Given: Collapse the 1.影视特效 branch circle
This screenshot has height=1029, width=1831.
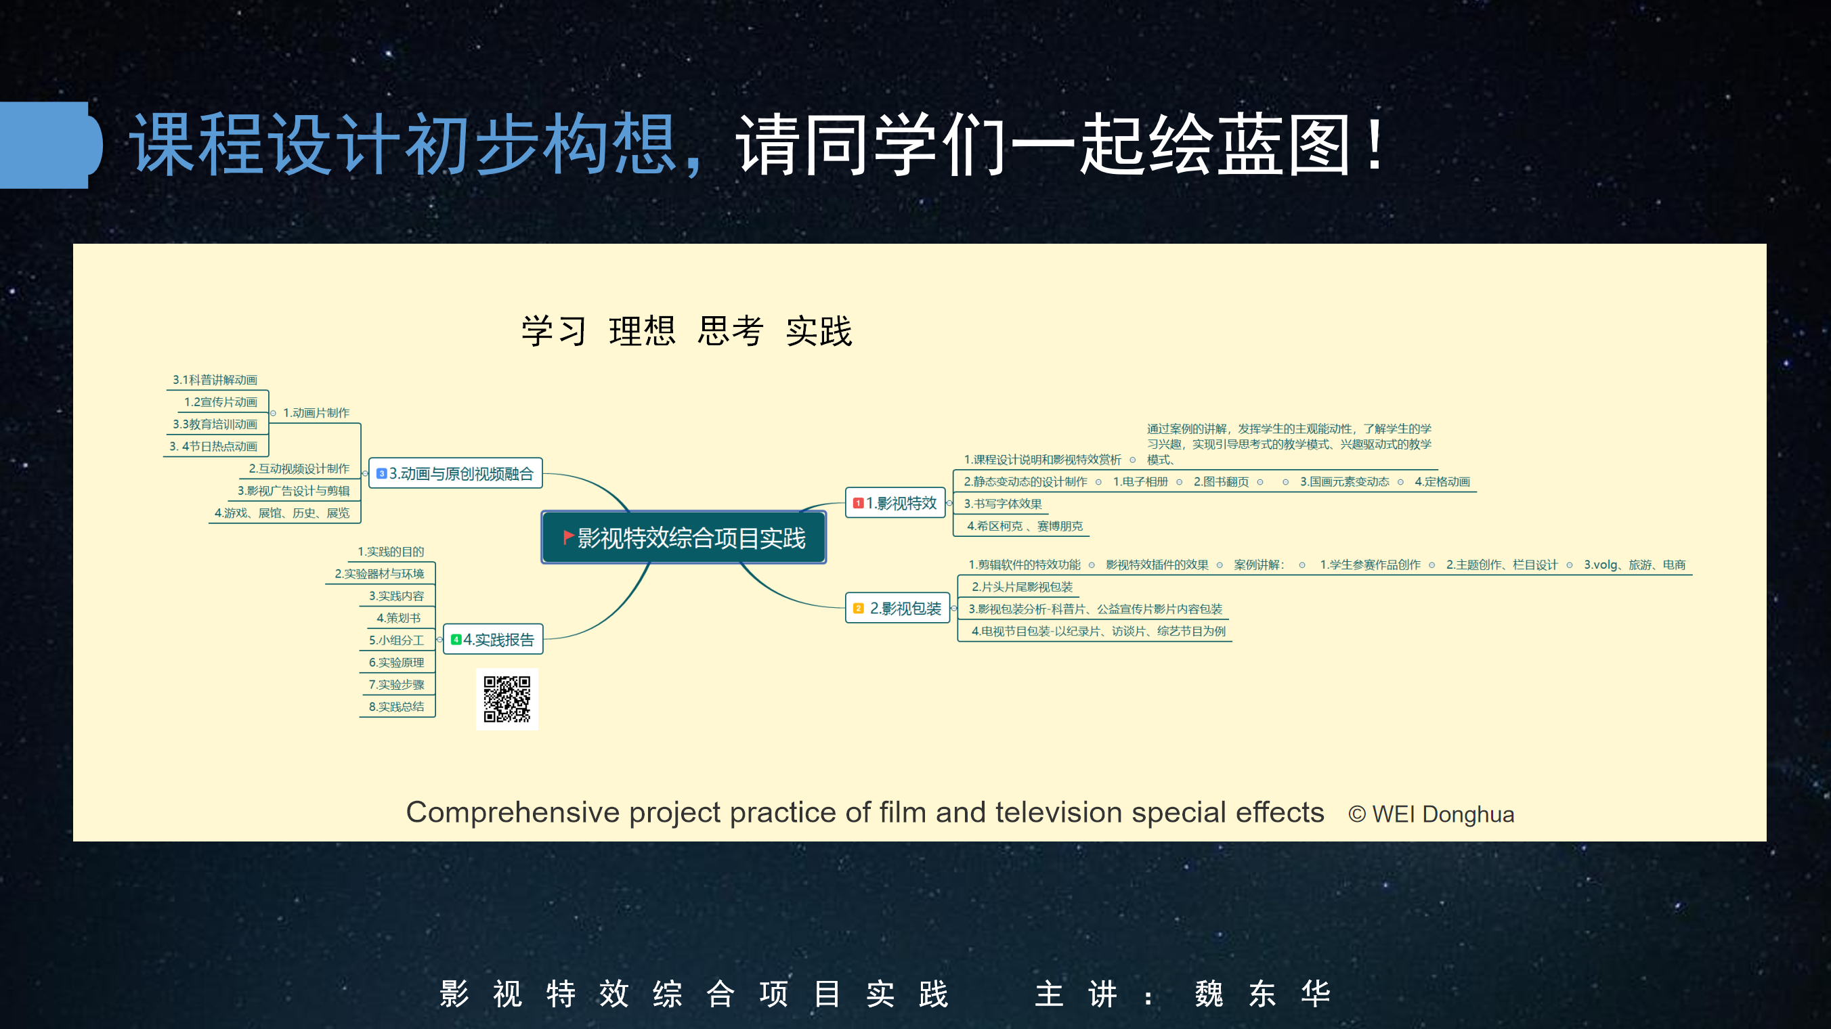Looking at the screenshot, I should click(x=949, y=503).
